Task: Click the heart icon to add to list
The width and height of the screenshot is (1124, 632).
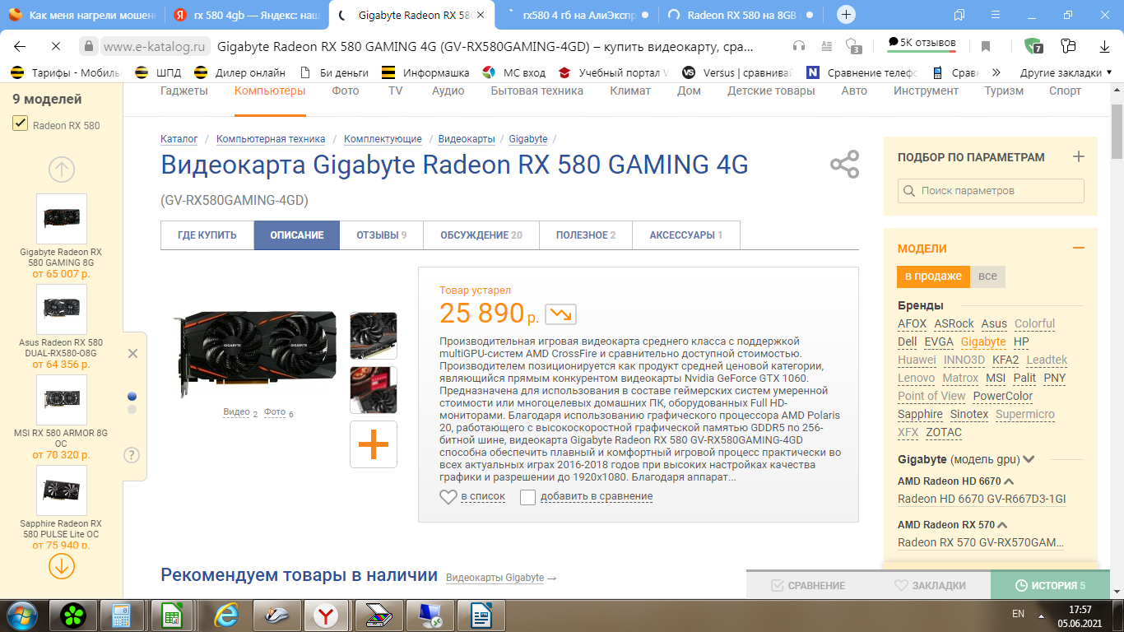Action: point(448,496)
